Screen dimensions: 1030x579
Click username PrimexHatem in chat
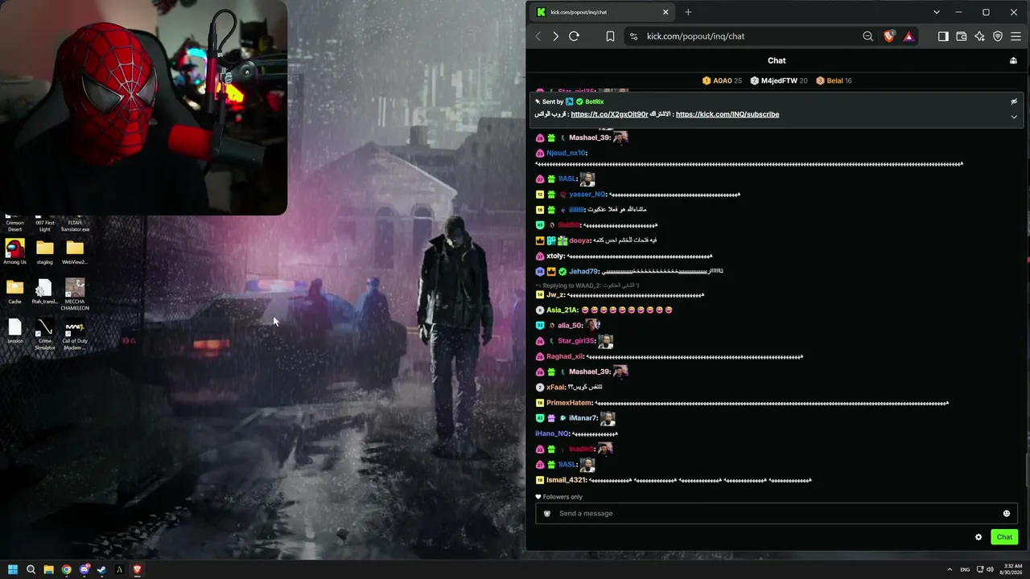569,403
